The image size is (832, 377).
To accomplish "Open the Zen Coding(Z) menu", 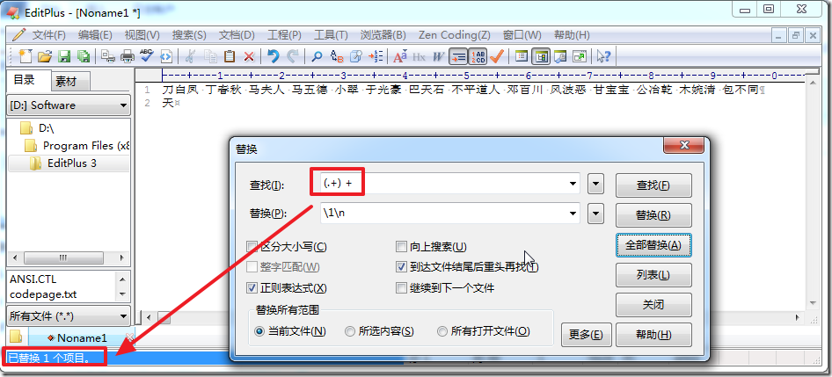I will coord(454,35).
